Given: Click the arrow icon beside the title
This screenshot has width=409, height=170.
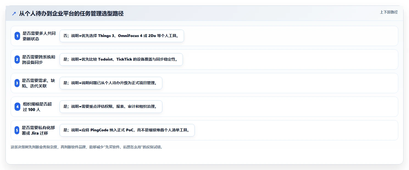Looking at the screenshot, I should tap(14, 13).
